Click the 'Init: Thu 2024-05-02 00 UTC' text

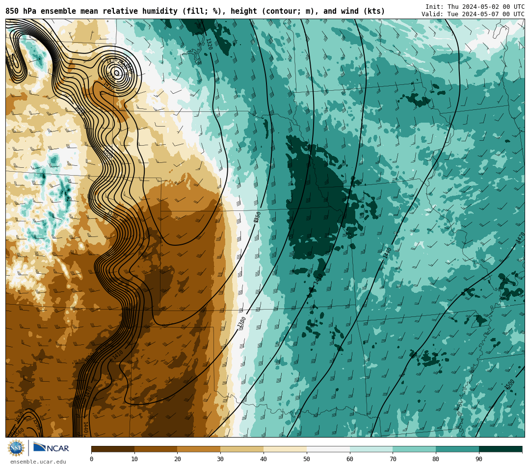pyautogui.click(x=475, y=7)
